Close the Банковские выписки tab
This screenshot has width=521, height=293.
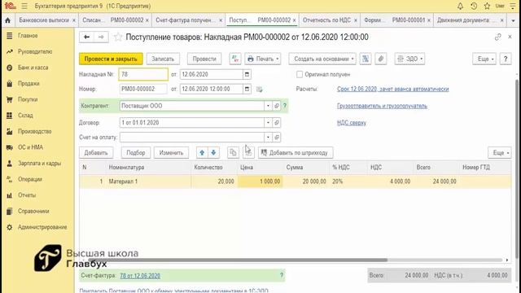pyautogui.click(x=74, y=20)
